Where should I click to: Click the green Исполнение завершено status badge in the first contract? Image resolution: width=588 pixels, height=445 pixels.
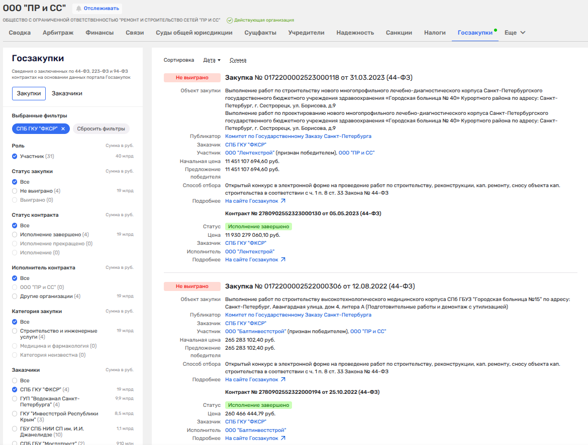pyautogui.click(x=258, y=227)
